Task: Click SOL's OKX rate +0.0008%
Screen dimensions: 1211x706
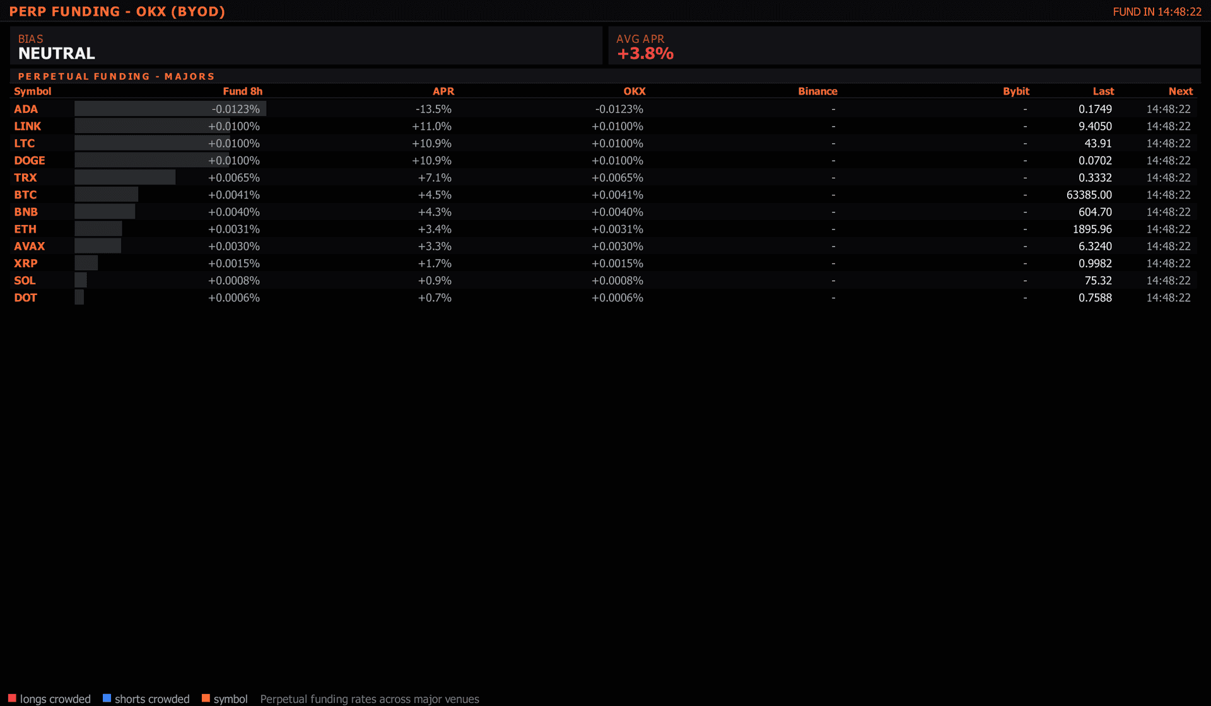Action: tap(617, 281)
